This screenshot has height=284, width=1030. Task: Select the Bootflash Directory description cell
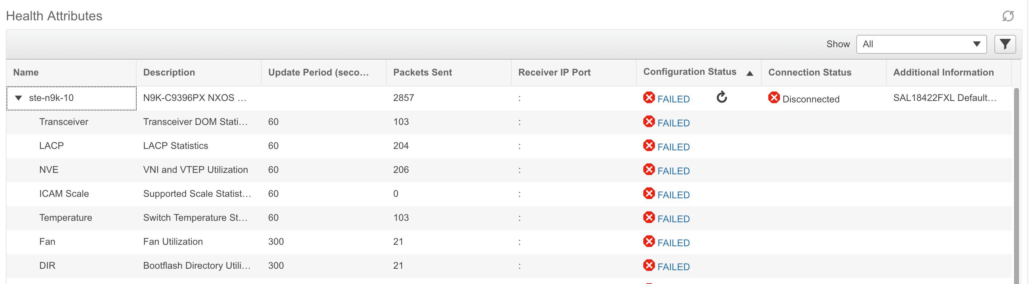click(x=197, y=265)
